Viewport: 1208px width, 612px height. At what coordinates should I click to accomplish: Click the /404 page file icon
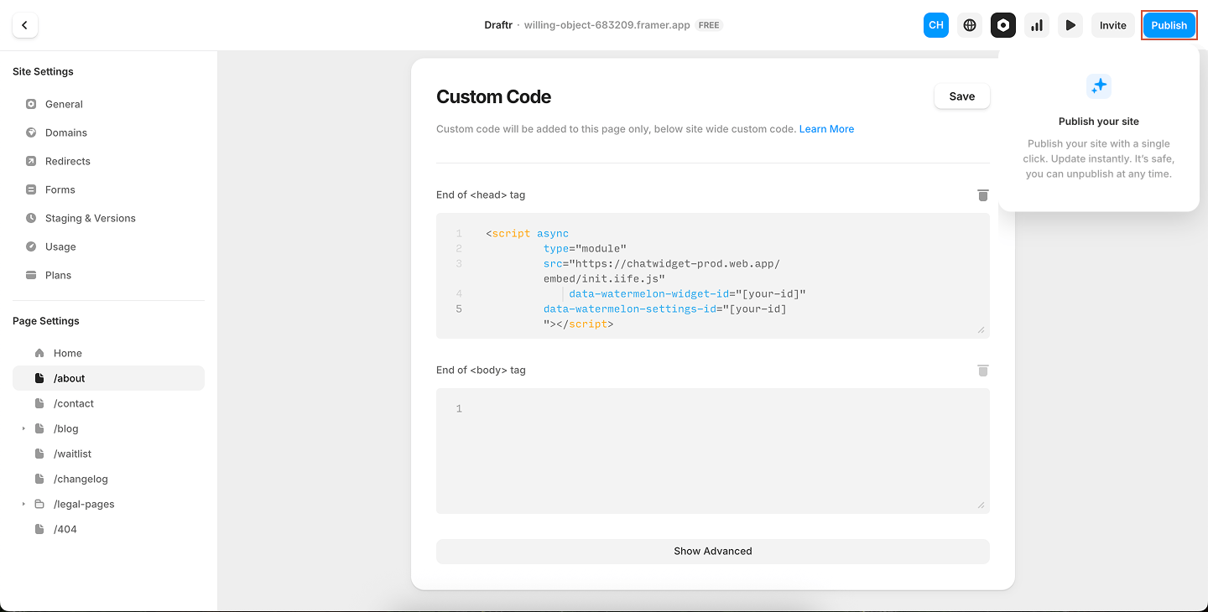click(x=39, y=529)
